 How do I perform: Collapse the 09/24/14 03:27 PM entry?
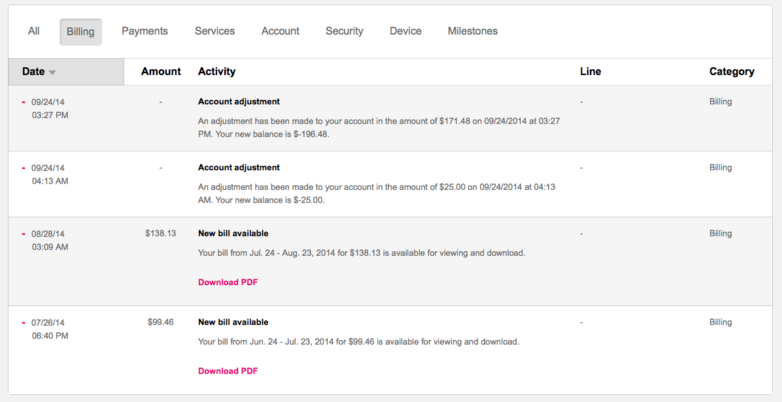(x=24, y=102)
